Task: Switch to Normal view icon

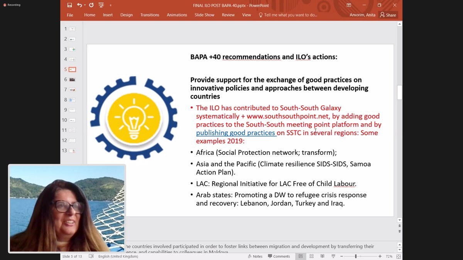Action: (301, 256)
